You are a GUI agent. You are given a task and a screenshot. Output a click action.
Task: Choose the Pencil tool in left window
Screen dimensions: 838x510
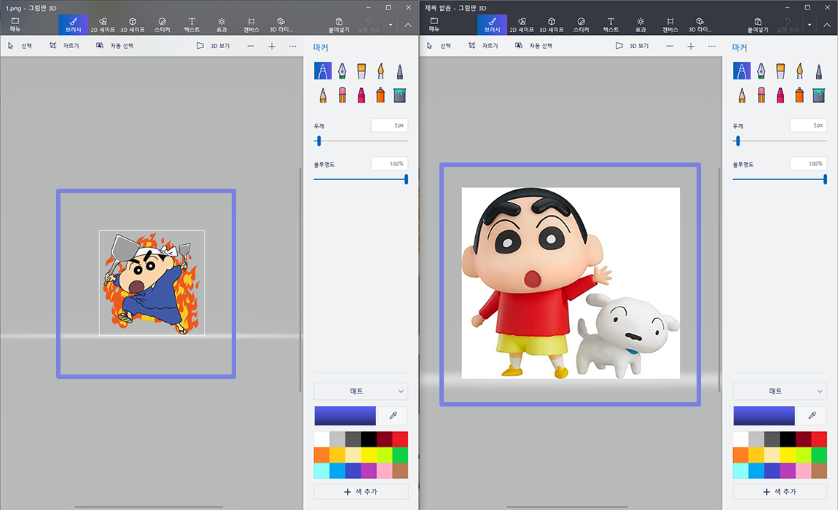(x=323, y=95)
